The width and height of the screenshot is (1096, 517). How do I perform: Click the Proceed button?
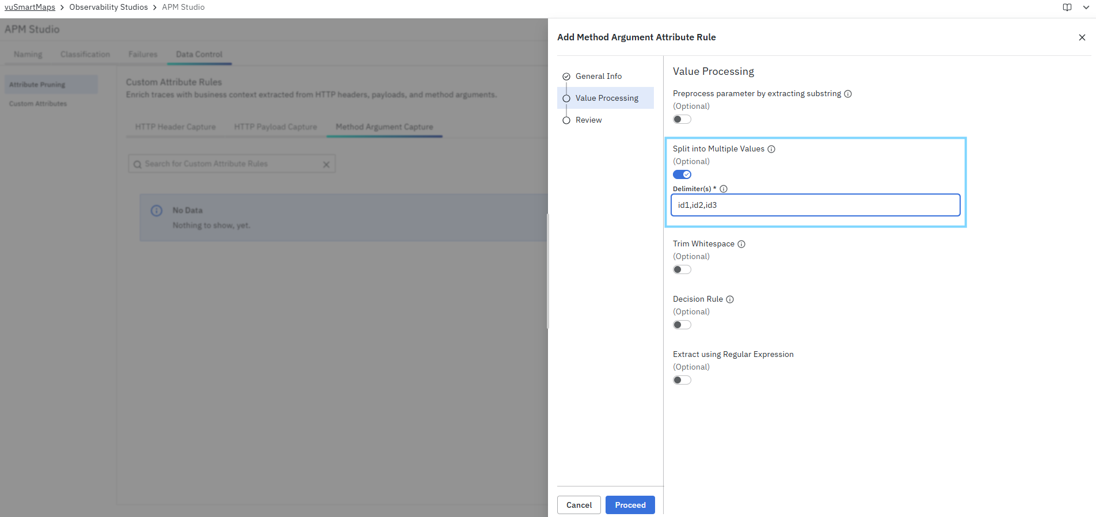[x=630, y=505]
